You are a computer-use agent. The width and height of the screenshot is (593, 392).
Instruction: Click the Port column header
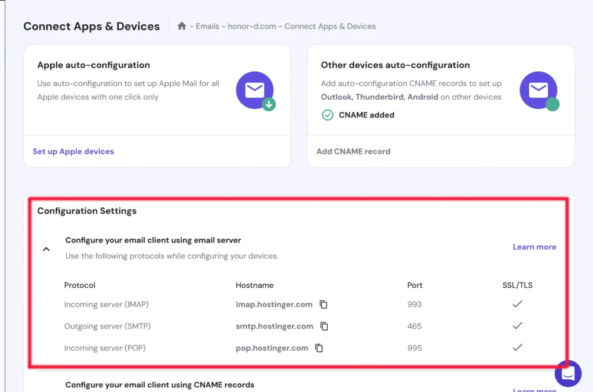pos(415,285)
